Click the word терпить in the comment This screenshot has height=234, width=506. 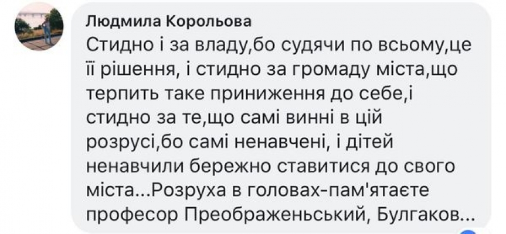[x=121, y=95]
